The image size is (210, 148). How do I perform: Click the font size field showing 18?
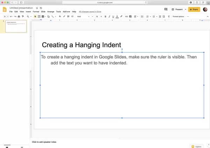click(x=97, y=16)
